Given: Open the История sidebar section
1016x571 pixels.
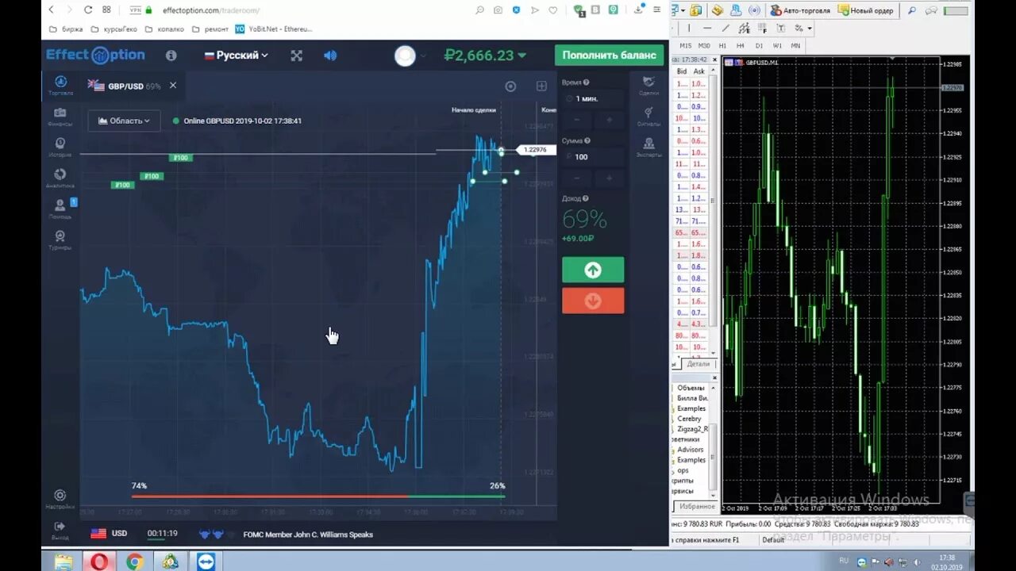Looking at the screenshot, I should coord(60,148).
